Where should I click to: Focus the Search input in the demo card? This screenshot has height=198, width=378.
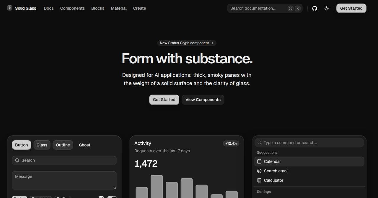point(64,160)
